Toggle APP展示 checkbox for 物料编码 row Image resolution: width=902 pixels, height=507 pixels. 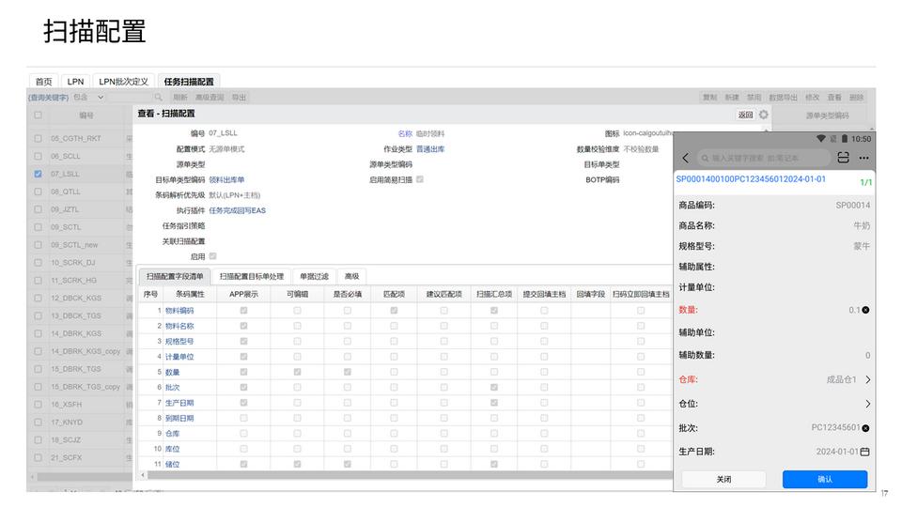click(x=244, y=311)
